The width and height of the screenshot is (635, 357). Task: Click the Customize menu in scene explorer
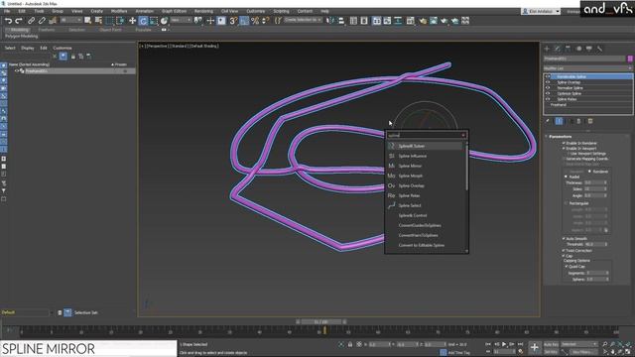click(x=63, y=49)
